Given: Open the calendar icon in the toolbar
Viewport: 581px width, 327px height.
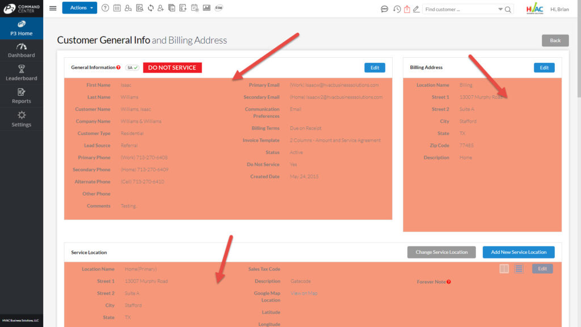Looking at the screenshot, I should [117, 8].
